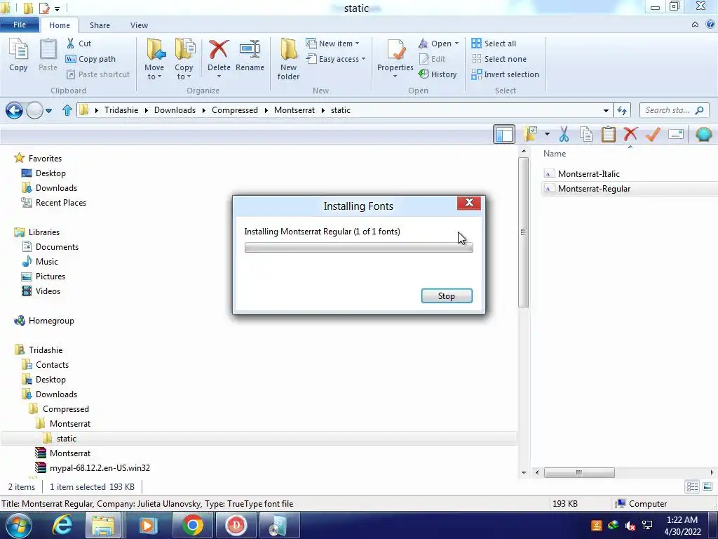Toggle the preview pane layout button

pos(504,134)
